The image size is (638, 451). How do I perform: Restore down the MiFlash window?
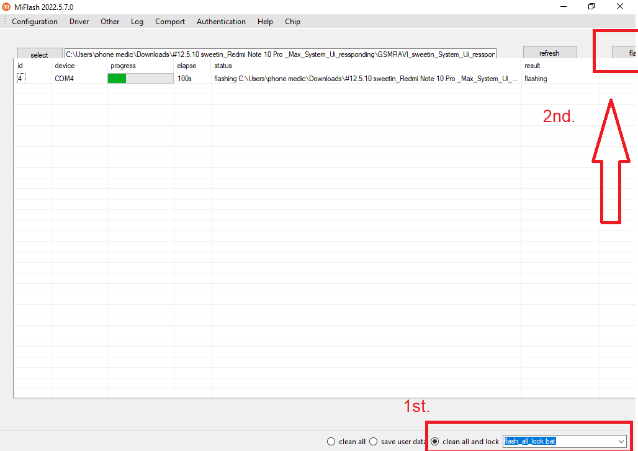click(x=591, y=6)
